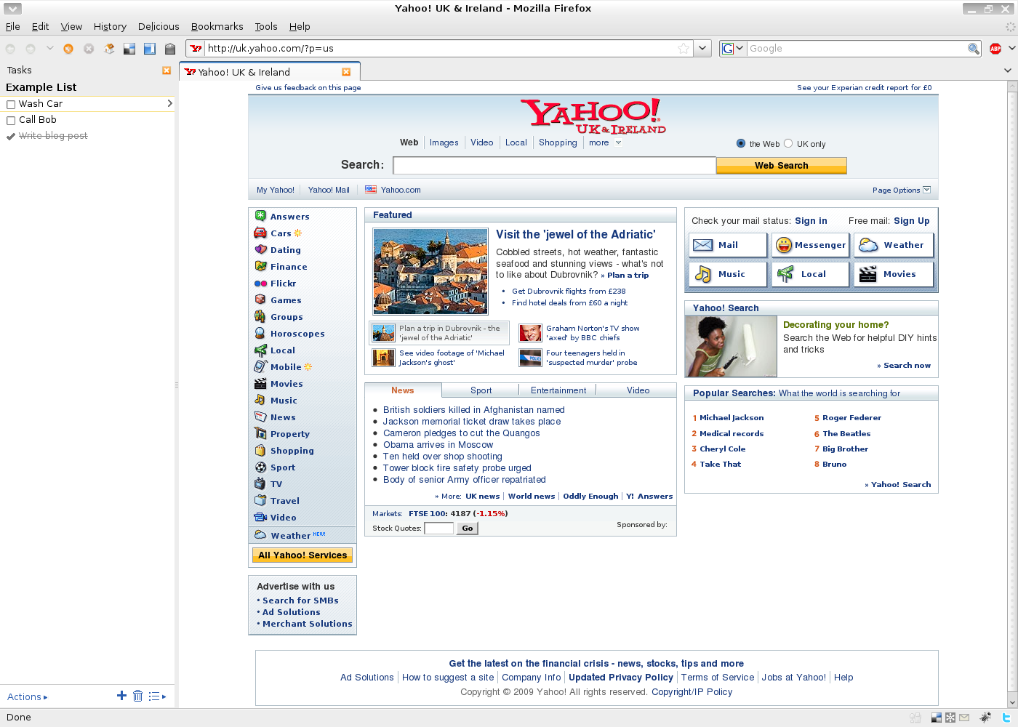Check the Wash Car task checkbox
The image size is (1018, 727).
click(x=11, y=105)
